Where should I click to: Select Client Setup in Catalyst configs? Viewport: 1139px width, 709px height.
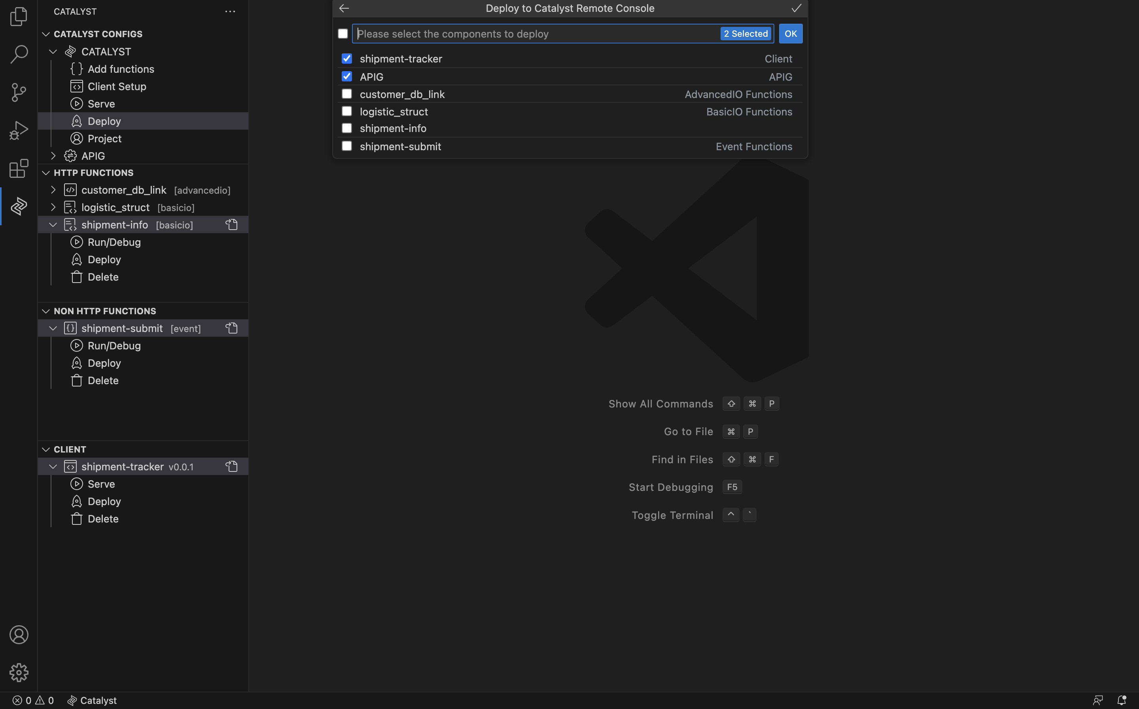click(x=117, y=86)
